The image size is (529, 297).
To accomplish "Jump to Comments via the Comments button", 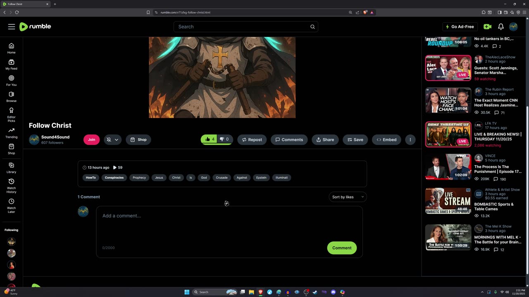I will [289, 139].
